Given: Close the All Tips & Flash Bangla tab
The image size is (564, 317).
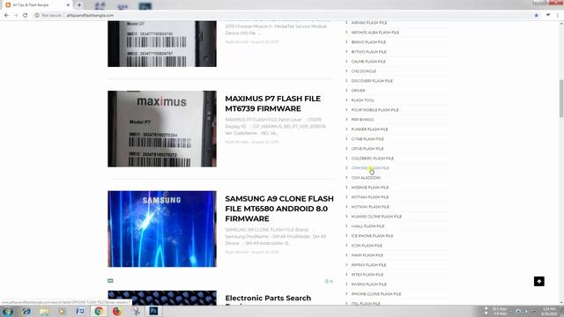Looking at the screenshot, I should pyautogui.click(x=68, y=5).
